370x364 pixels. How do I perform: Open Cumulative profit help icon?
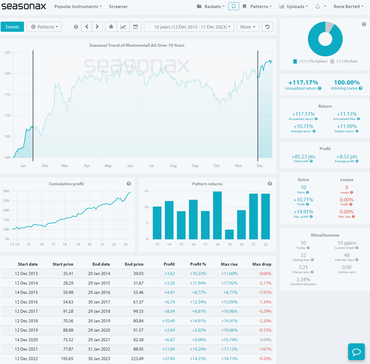click(129, 183)
